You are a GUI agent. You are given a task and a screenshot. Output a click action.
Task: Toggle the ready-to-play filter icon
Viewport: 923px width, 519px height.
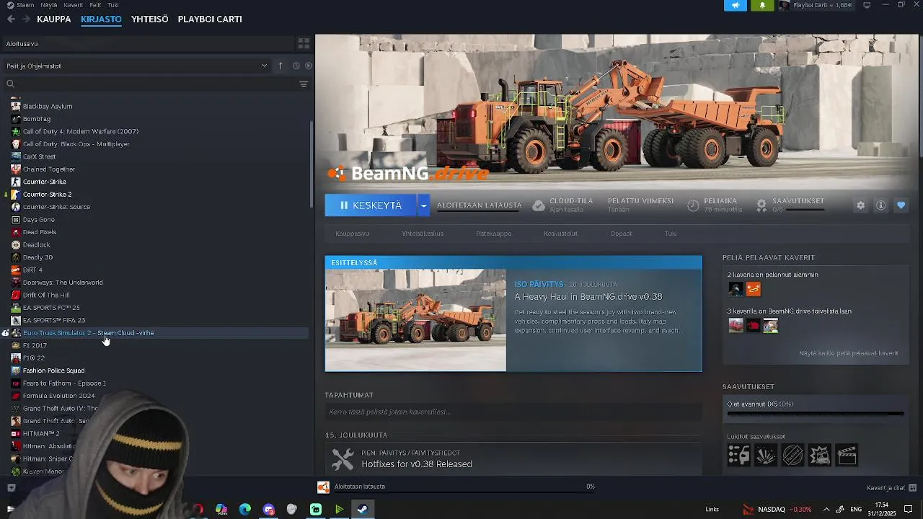pyautogui.click(x=309, y=66)
